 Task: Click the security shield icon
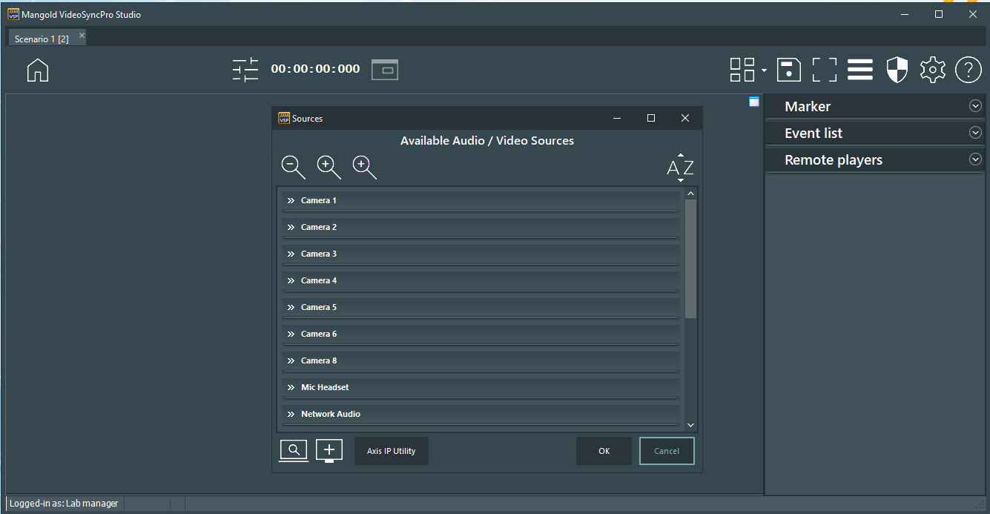897,70
